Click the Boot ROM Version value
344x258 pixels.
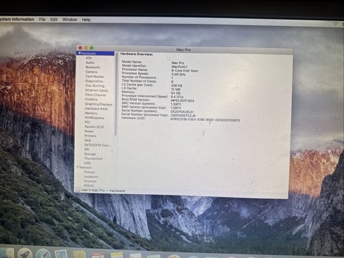[x=182, y=100]
